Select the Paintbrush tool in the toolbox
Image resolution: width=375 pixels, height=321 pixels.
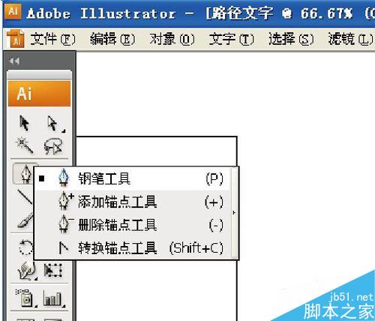pos(25,220)
